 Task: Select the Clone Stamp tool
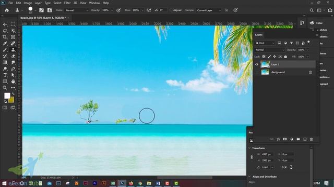click(x=13, y=50)
